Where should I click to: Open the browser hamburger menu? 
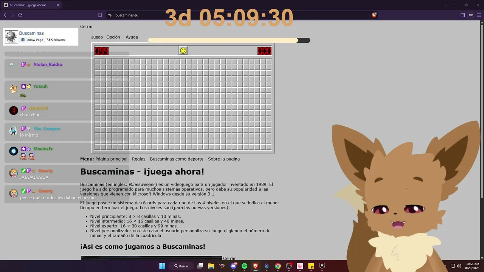pyautogui.click(x=479, y=15)
